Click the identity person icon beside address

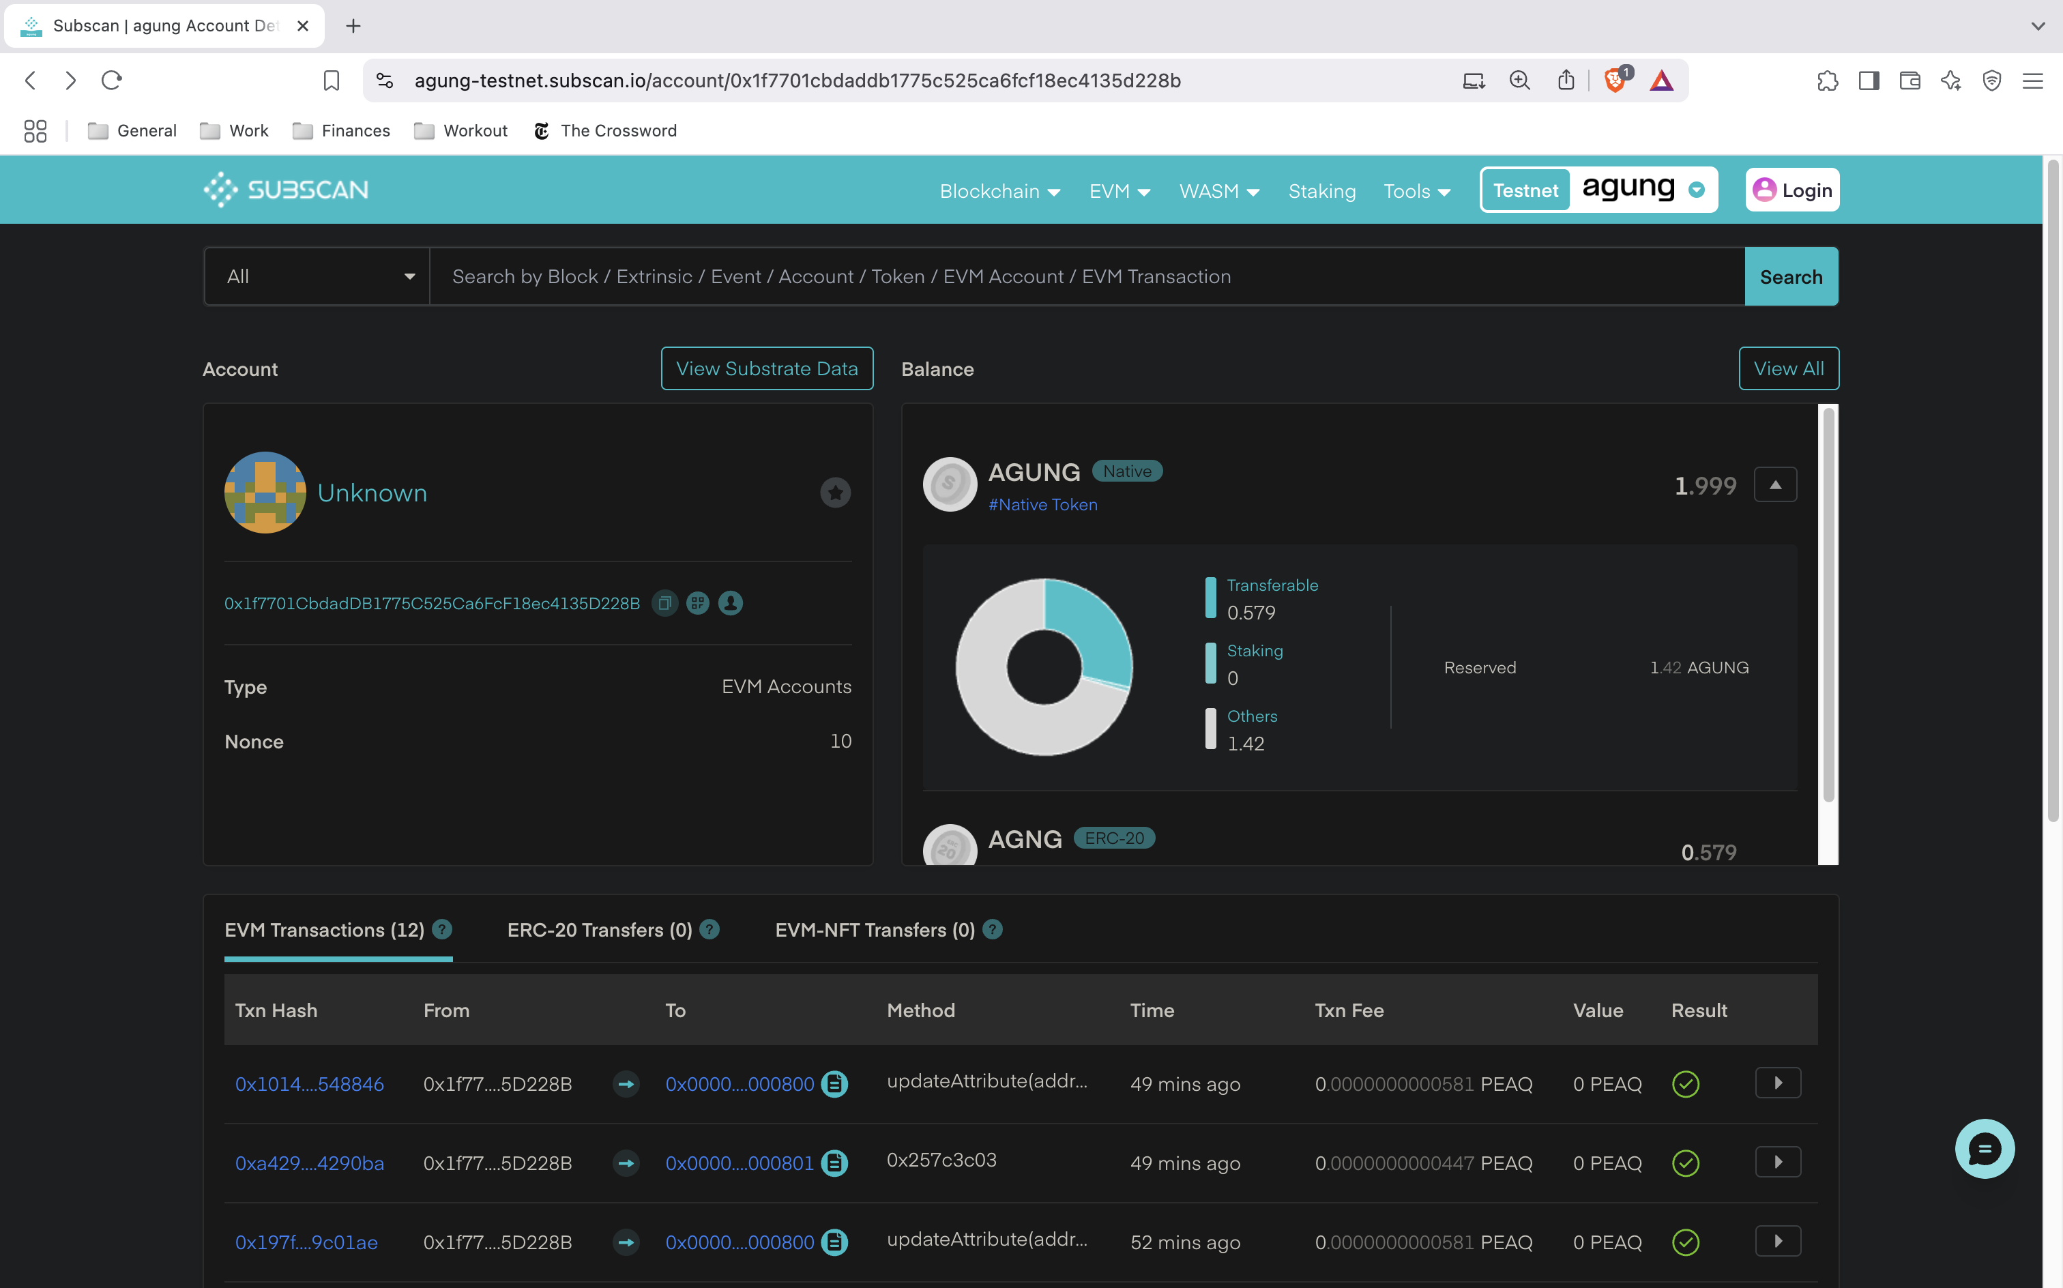point(730,603)
